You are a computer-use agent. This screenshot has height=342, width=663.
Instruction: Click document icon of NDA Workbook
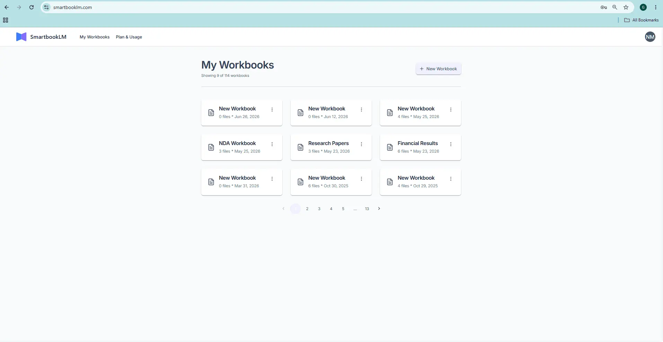coord(211,147)
